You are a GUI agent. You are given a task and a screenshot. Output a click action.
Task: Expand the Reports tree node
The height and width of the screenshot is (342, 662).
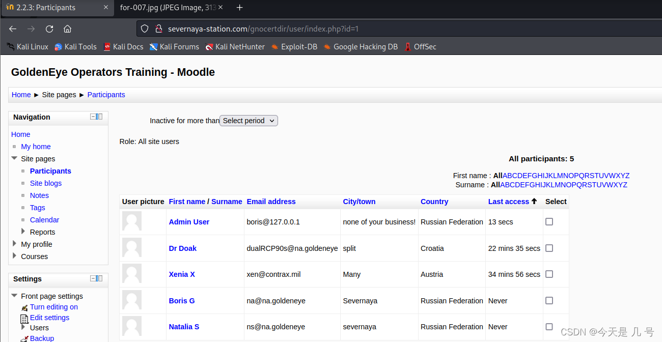23,232
